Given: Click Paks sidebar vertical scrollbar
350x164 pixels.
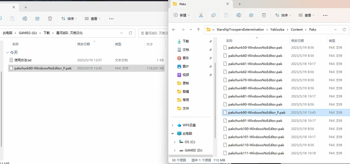Looking at the screenshot, I should click(215, 100).
